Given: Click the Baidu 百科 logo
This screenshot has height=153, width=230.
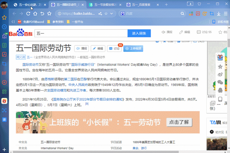Looking at the screenshot, I should pyautogui.click(x=21, y=32).
